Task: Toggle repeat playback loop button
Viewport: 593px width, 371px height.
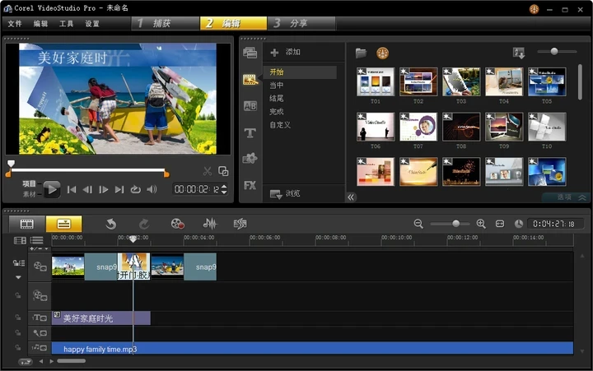Action: tap(135, 189)
